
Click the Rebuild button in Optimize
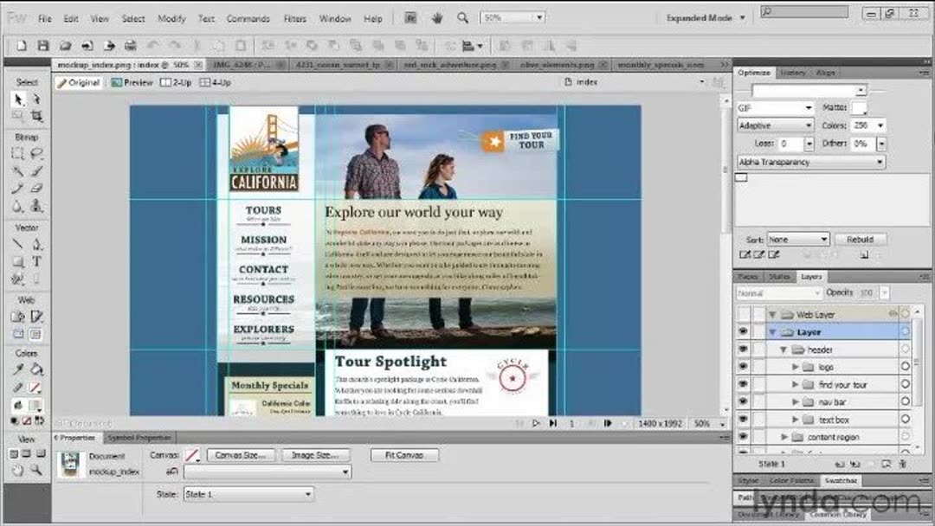point(861,239)
